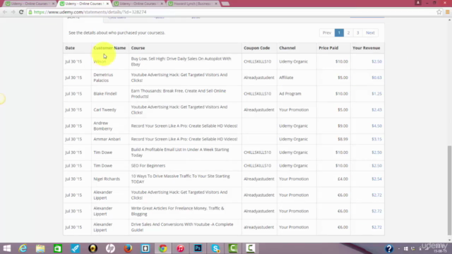Launch Internet Explorer from taskbar
Screen dimensions: 452x254
pyautogui.click(x=23, y=248)
